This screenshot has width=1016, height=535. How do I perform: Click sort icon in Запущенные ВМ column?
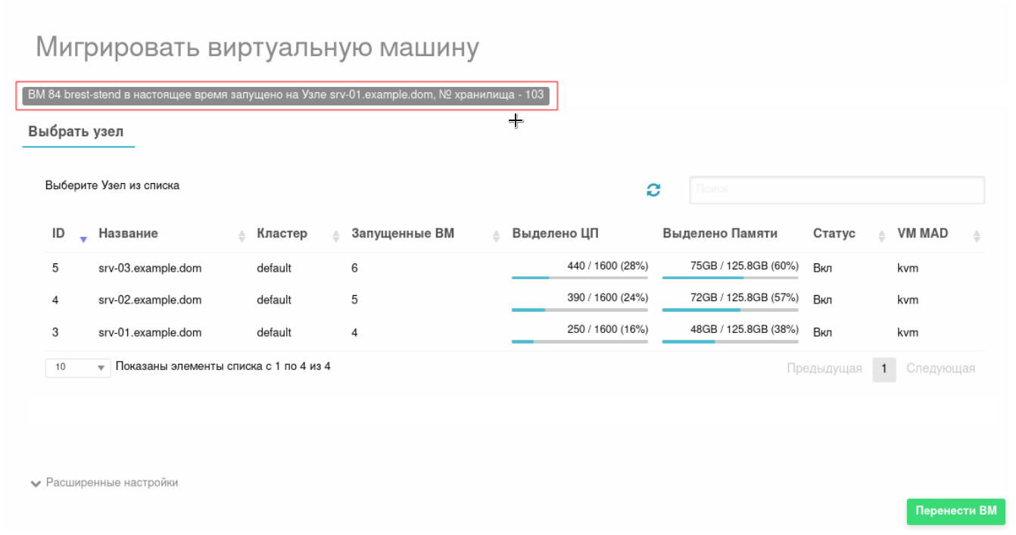click(497, 236)
